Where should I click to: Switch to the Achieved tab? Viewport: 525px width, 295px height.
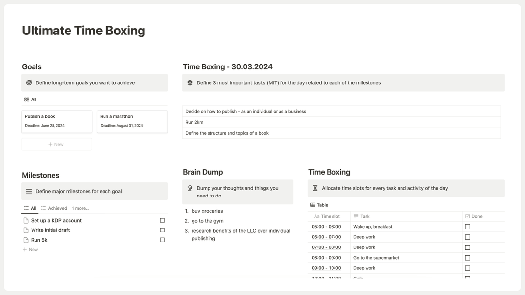[55, 208]
